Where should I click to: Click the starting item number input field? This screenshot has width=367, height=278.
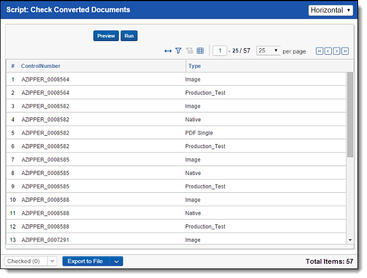(x=219, y=51)
